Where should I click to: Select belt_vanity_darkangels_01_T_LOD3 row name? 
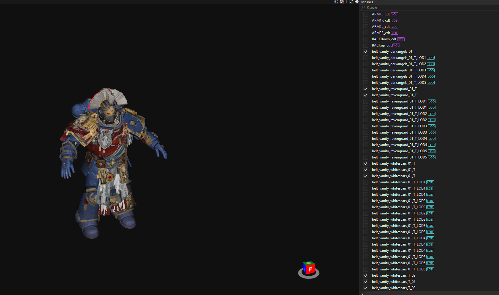[x=399, y=70]
